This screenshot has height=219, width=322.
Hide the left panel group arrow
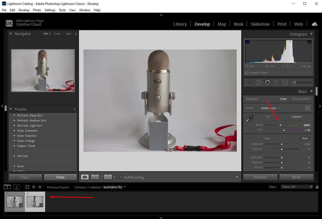pos(2,106)
